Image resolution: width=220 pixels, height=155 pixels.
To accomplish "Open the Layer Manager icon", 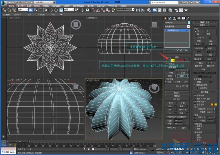I will tap(149, 10).
